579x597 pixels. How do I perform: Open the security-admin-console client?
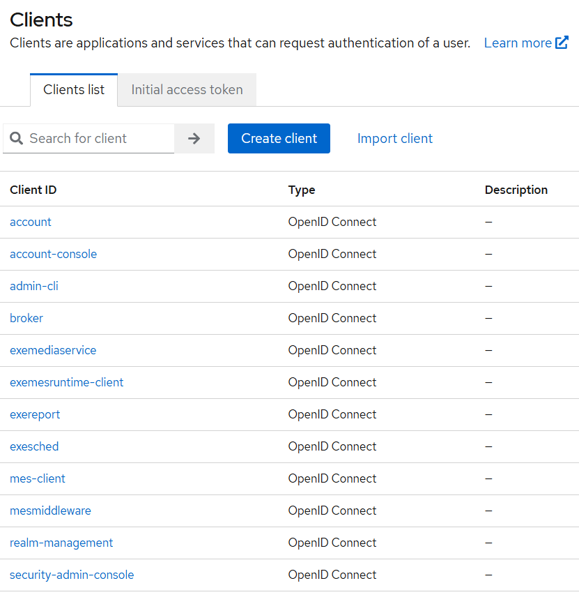pyautogui.click(x=72, y=575)
